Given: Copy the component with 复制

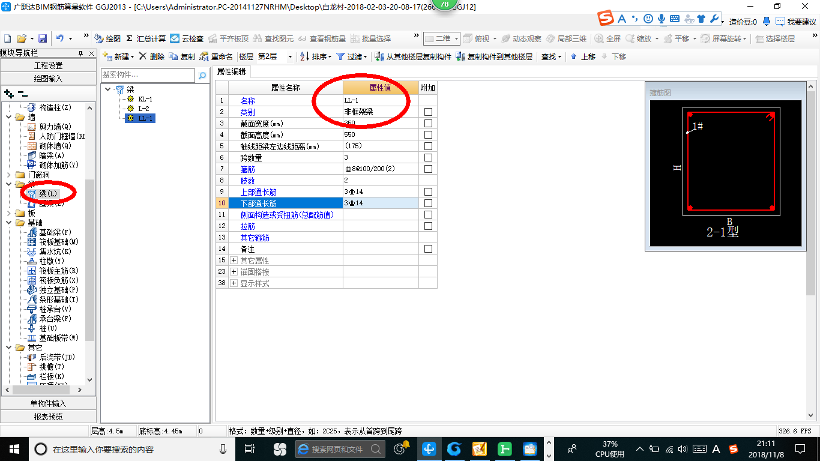Looking at the screenshot, I should tap(182, 56).
